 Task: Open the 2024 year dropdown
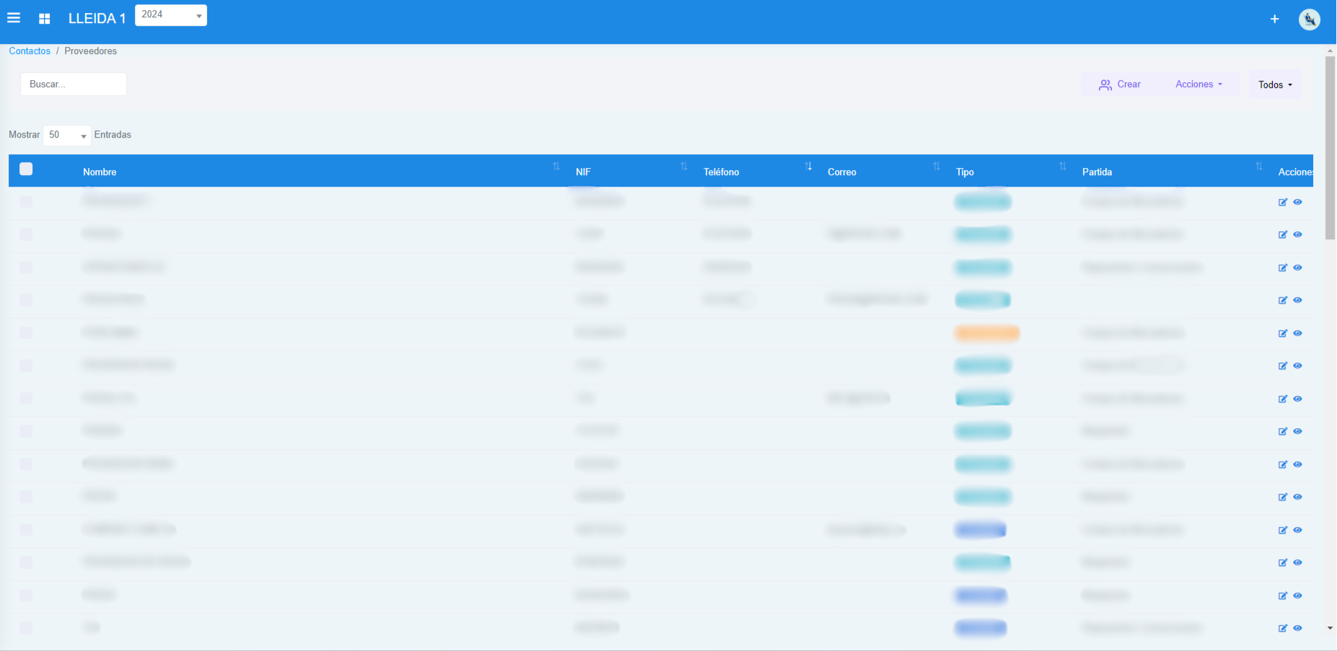click(x=171, y=15)
